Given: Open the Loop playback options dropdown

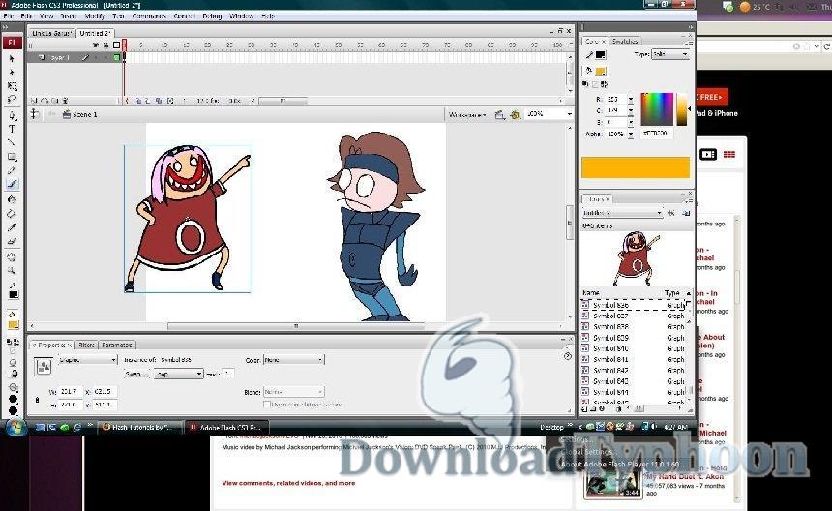Looking at the screenshot, I should [x=178, y=374].
